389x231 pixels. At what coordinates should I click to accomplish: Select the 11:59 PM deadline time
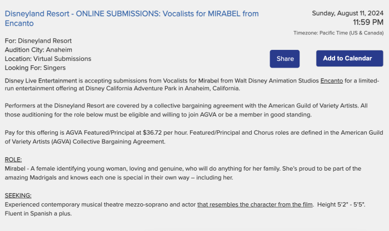tap(368, 23)
